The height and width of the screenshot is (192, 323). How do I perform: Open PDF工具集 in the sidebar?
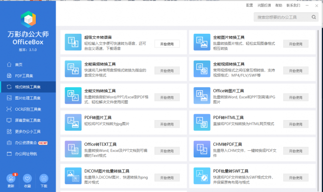[28, 75]
